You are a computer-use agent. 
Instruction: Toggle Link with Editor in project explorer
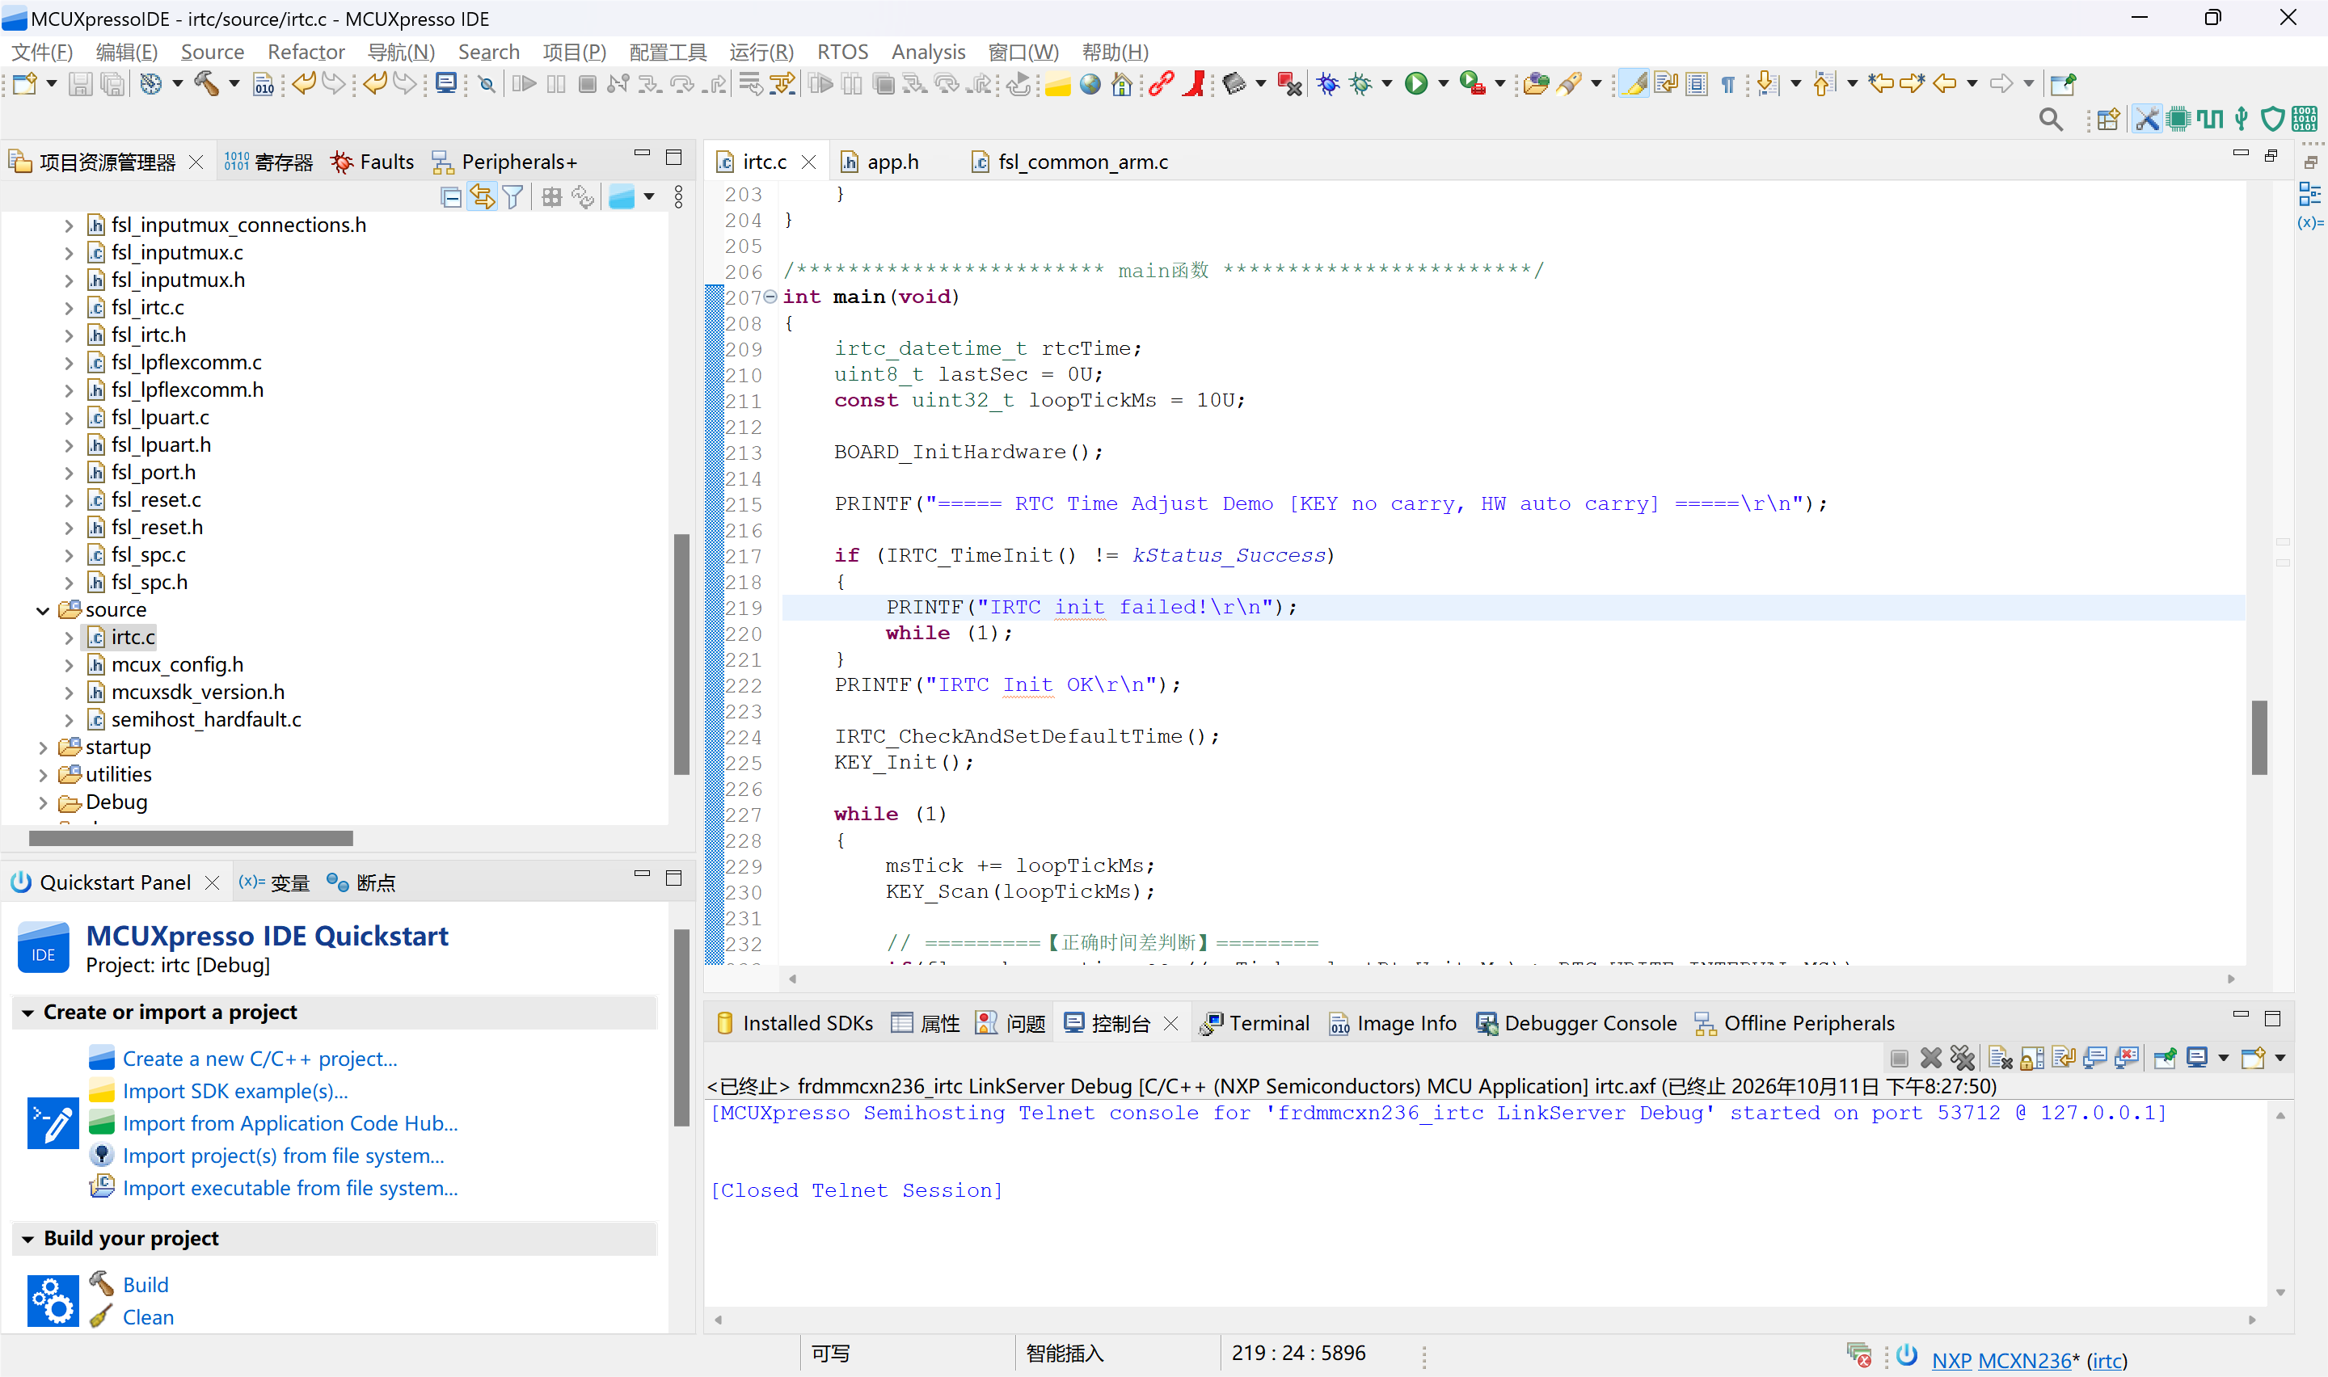pyautogui.click(x=482, y=196)
